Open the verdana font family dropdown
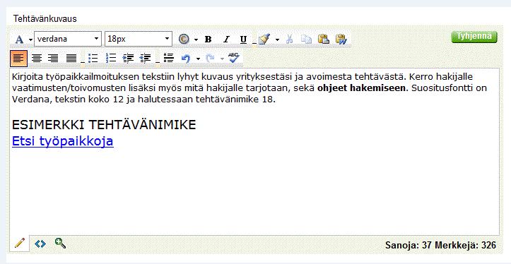Image resolution: width=511 pixels, height=264 pixels. (68, 39)
